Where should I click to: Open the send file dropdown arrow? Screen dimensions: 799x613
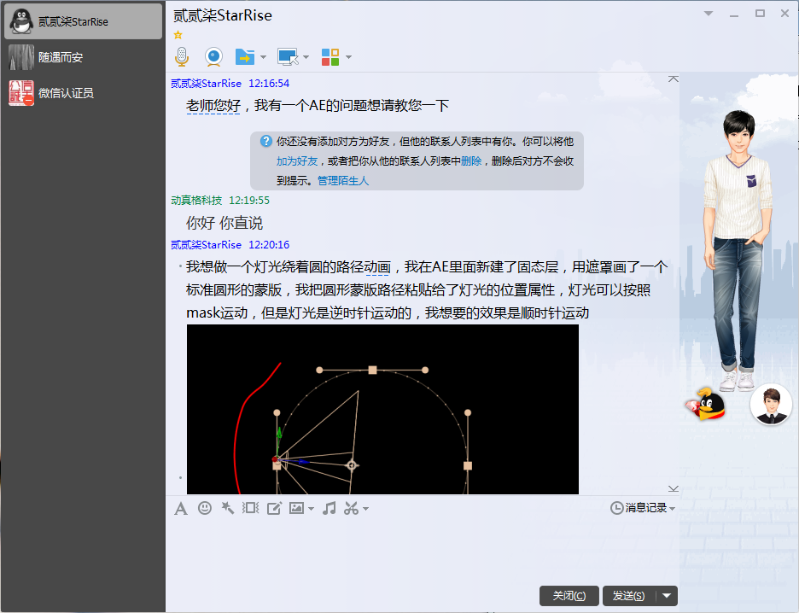(263, 57)
